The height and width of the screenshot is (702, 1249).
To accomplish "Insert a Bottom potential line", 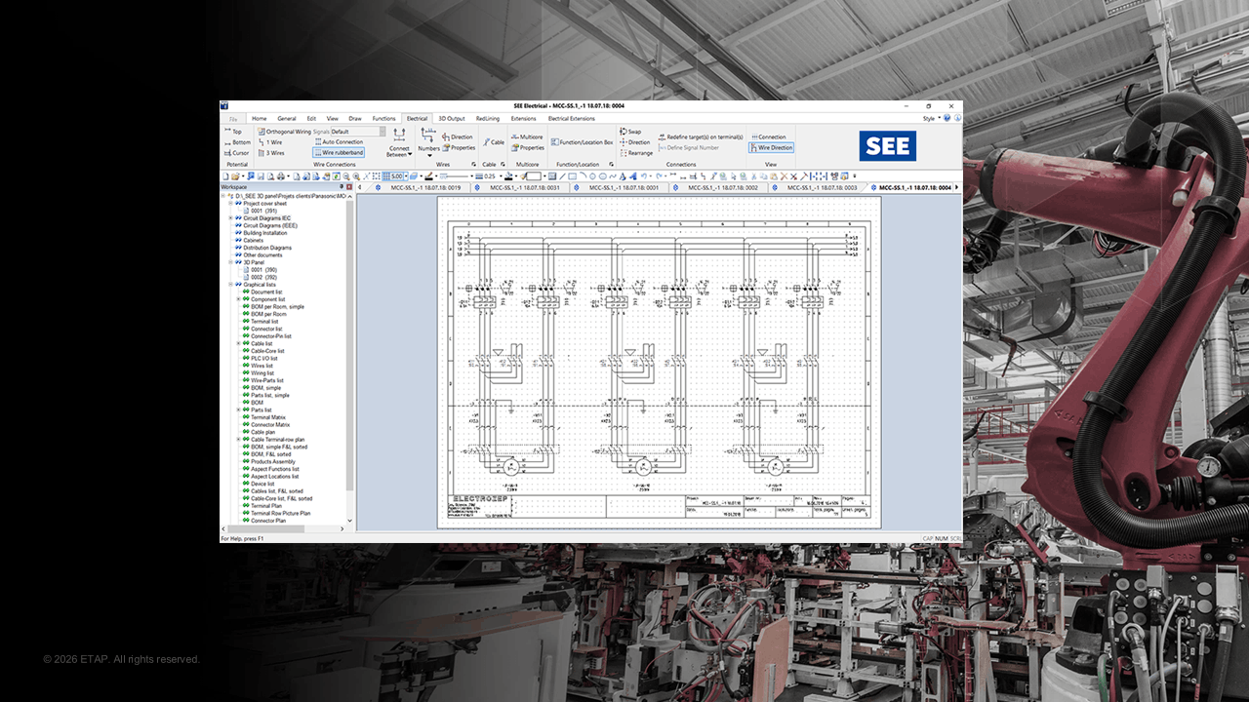I will click(x=236, y=142).
